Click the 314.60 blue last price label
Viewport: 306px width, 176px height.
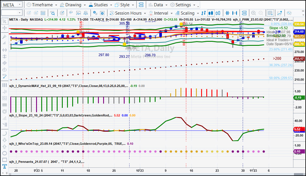299,31
